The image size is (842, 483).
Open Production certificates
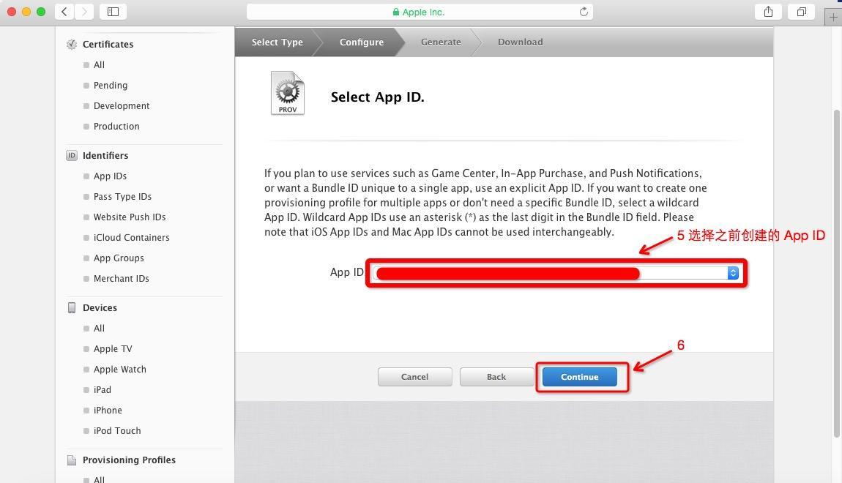116,126
